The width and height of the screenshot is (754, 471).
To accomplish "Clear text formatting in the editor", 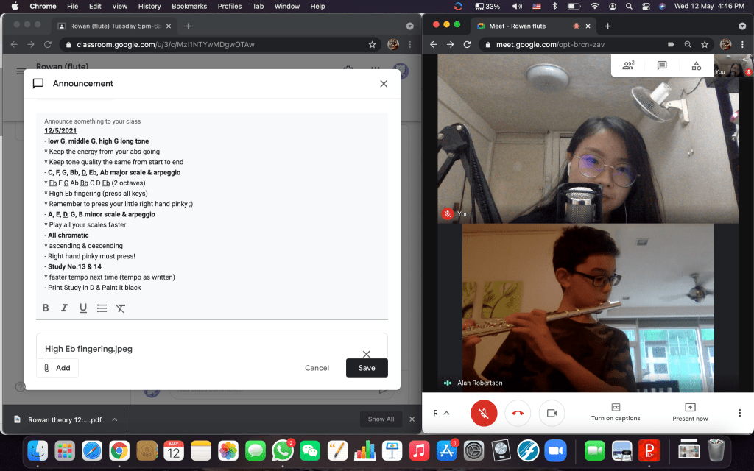I will point(121,308).
